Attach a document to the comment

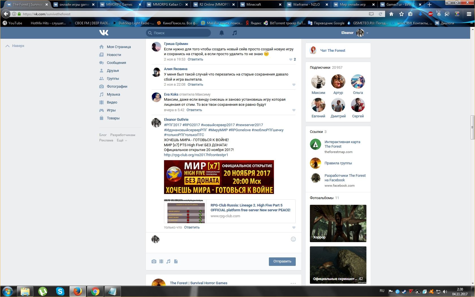(176, 261)
